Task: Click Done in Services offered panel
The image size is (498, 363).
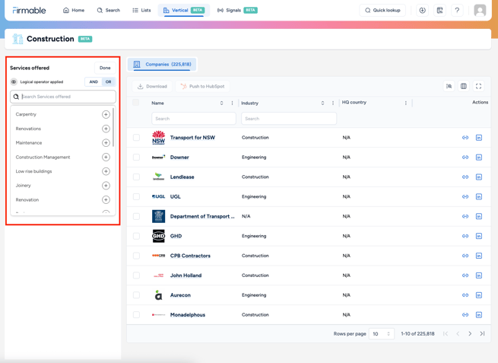Action: (x=105, y=68)
